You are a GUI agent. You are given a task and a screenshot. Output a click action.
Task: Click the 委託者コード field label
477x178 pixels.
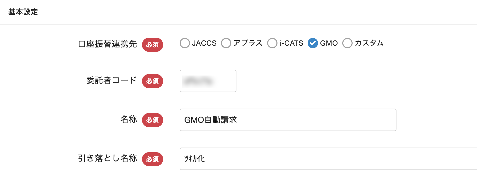[112, 80]
